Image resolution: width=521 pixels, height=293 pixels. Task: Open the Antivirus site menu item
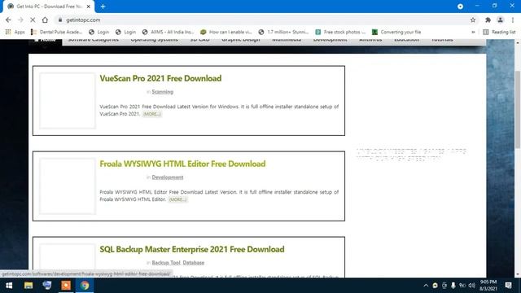coord(370,40)
